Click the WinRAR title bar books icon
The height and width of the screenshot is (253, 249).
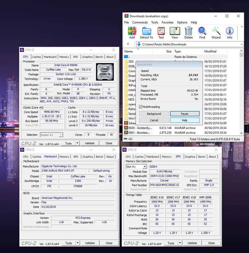click(126, 16)
